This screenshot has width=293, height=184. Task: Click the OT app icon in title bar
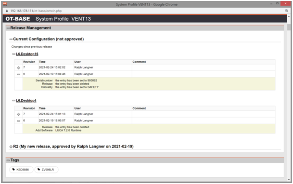pyautogui.click(x=5, y=4)
